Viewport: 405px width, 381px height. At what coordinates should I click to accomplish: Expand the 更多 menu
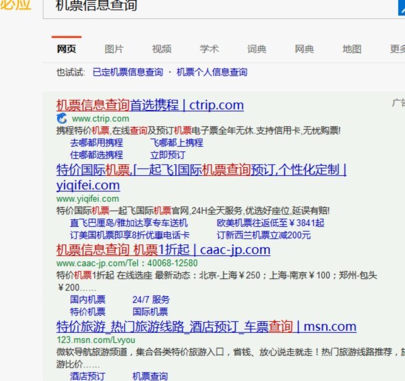[398, 49]
